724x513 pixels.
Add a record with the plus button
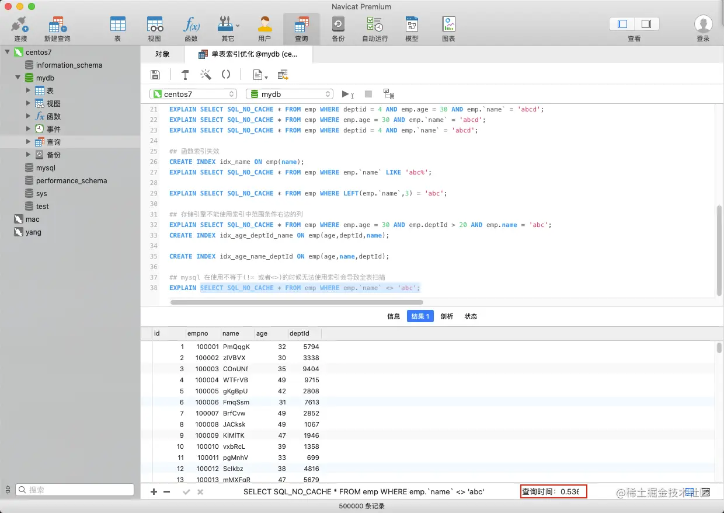pyautogui.click(x=154, y=492)
